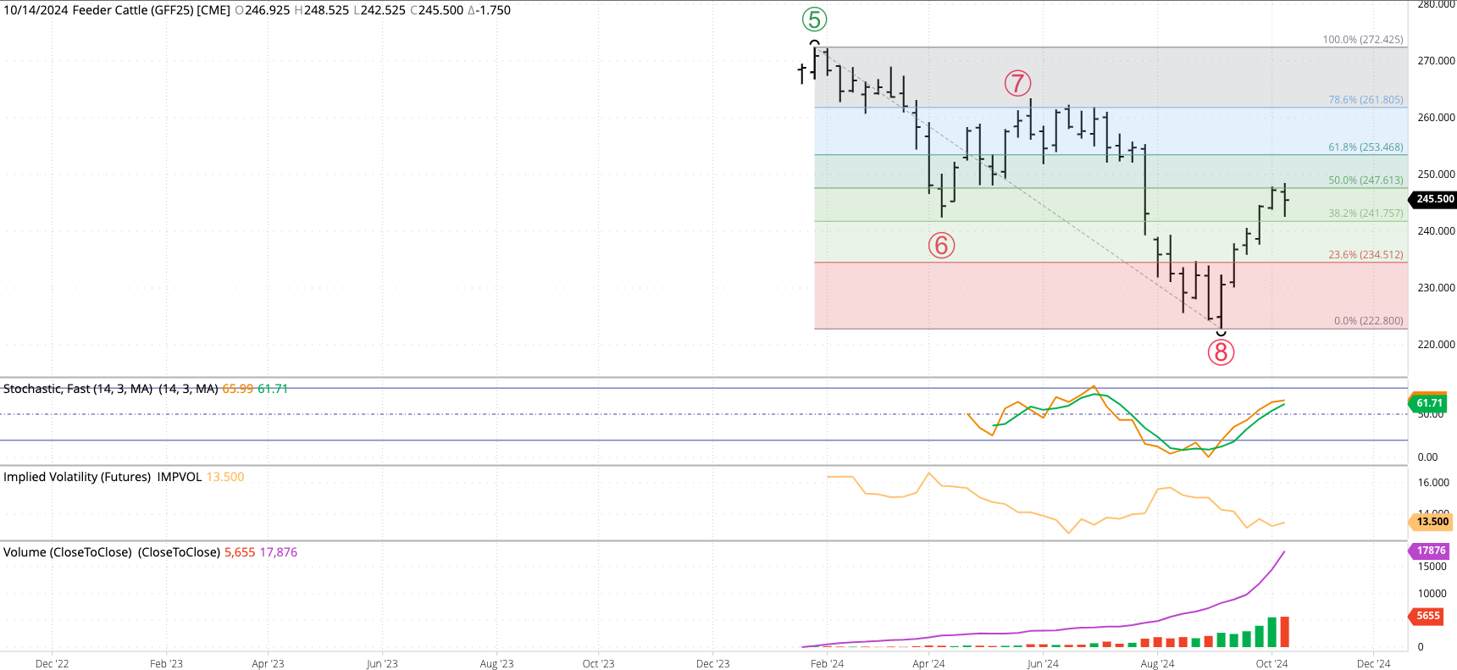This screenshot has width=1457, height=670.
Task: Click the purple 17876 volume badge
Action: [1431, 551]
